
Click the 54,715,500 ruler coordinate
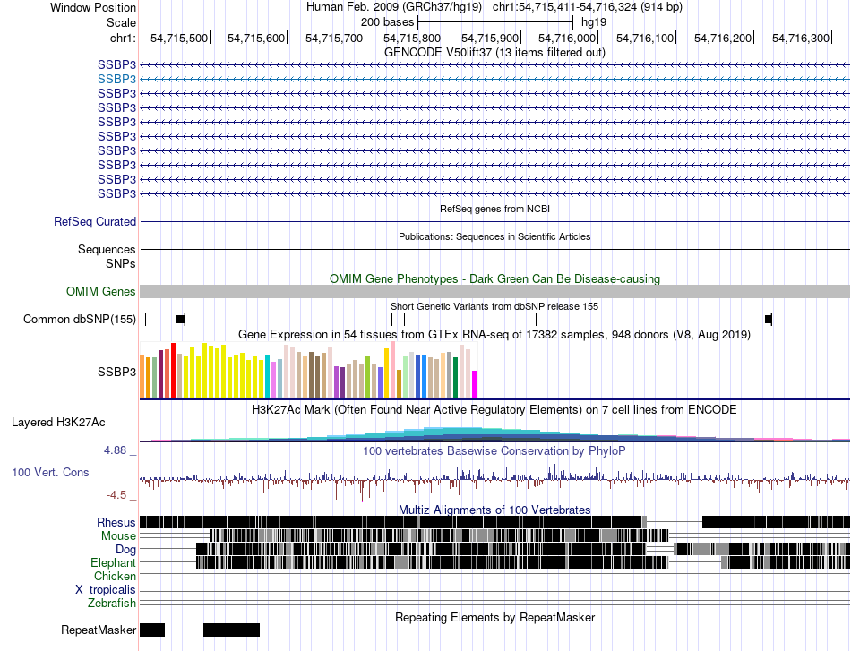pyautogui.click(x=179, y=38)
